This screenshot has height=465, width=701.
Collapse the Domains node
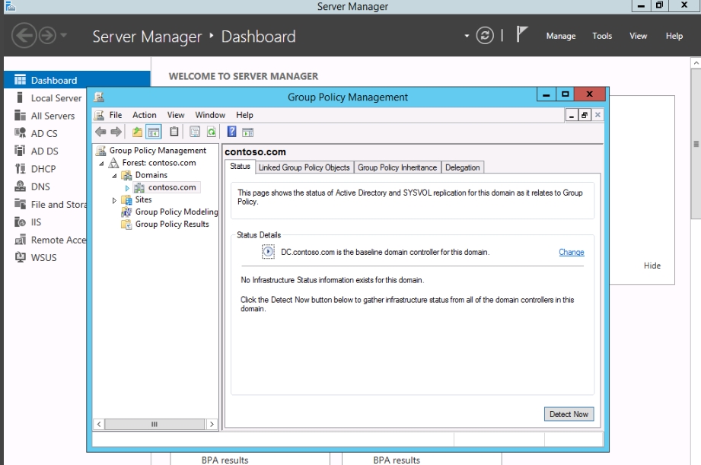114,176
